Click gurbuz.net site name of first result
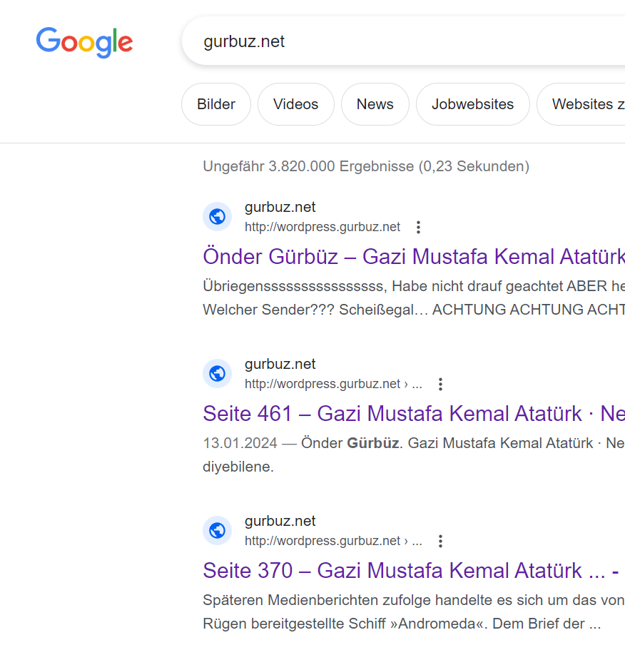Screen dimensions: 625x645 click(280, 208)
